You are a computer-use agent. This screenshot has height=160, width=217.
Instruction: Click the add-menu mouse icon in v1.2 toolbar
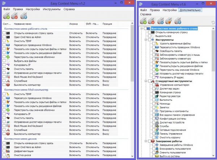pos(7,16)
